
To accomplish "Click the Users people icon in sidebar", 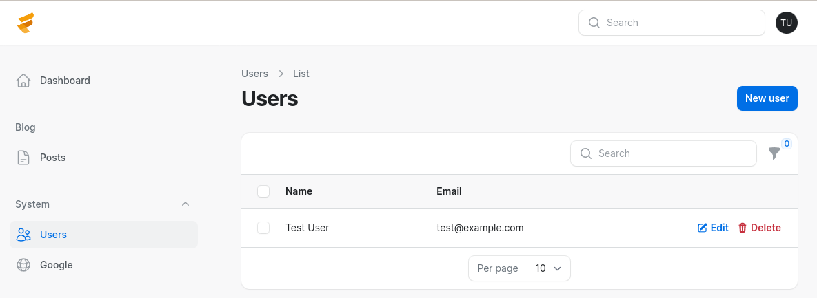I will click(23, 235).
